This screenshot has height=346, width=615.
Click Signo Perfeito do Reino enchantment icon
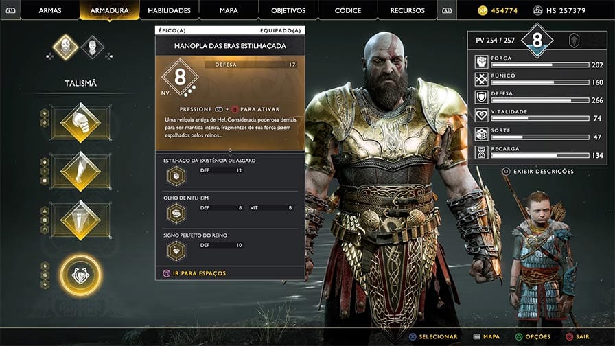[x=176, y=251]
